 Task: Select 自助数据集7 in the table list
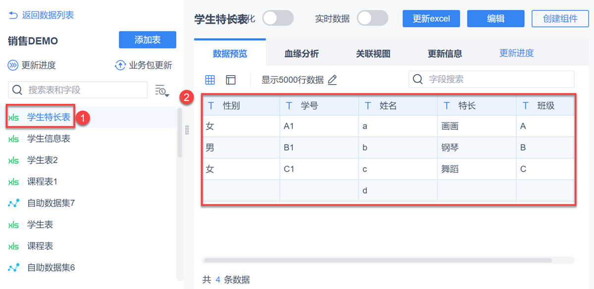point(51,203)
